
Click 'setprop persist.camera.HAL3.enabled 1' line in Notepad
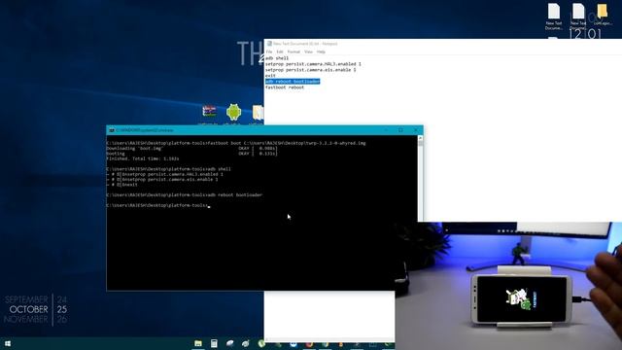pyautogui.click(x=313, y=64)
